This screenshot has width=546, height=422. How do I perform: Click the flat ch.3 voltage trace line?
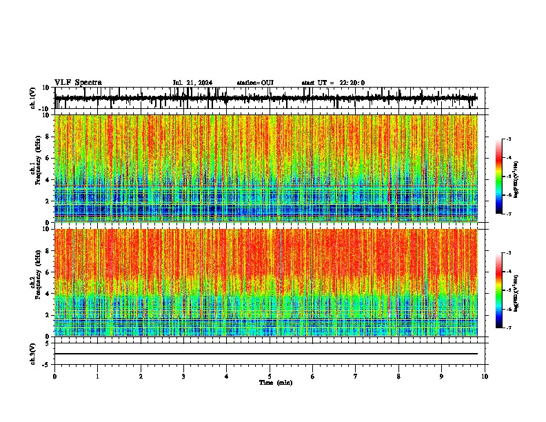266,354
